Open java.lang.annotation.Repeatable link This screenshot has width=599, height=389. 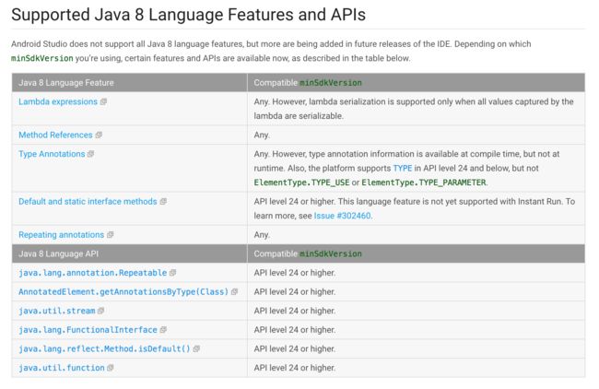[93, 273]
